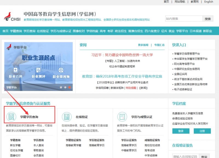Image resolution: width=219 pixels, height=158 pixels.
Task: Focus the 站内搜索 search field
Action: (x=184, y=19)
